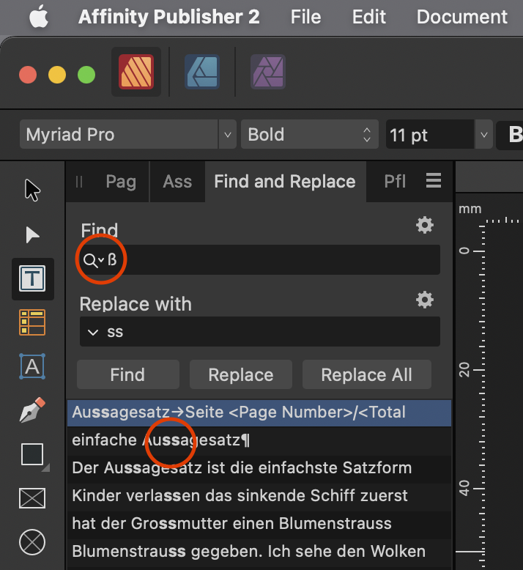Select result 'Kinder verlassen das sinkende Schiff'
This screenshot has height=570, width=523.
[x=259, y=496]
